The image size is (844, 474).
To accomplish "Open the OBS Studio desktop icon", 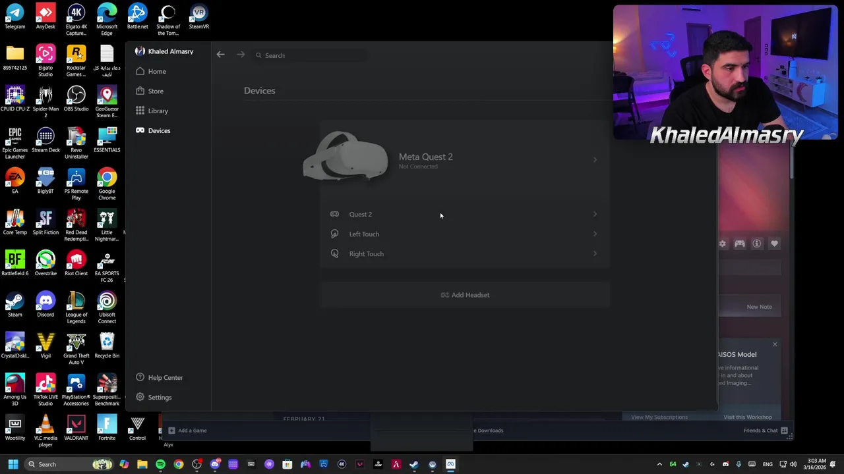I will pyautogui.click(x=76, y=99).
